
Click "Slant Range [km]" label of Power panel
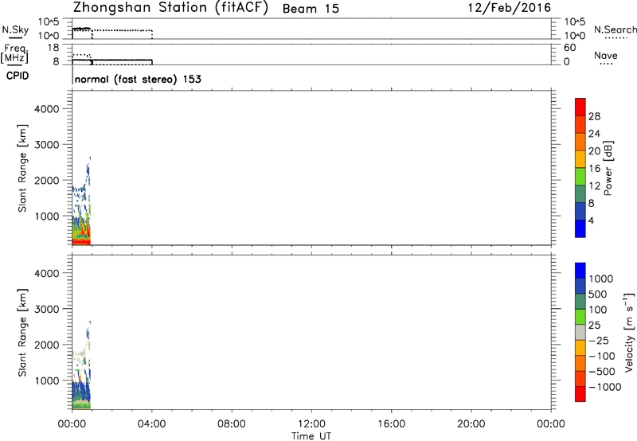click(x=22, y=168)
